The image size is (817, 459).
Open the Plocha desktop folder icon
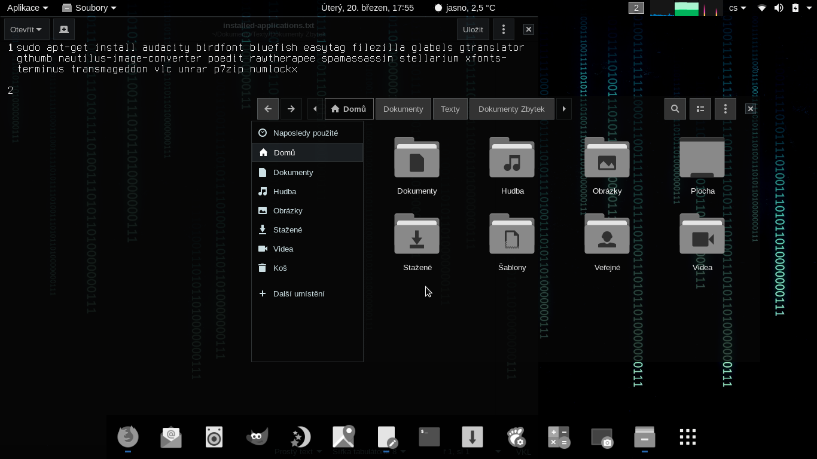pos(702,158)
